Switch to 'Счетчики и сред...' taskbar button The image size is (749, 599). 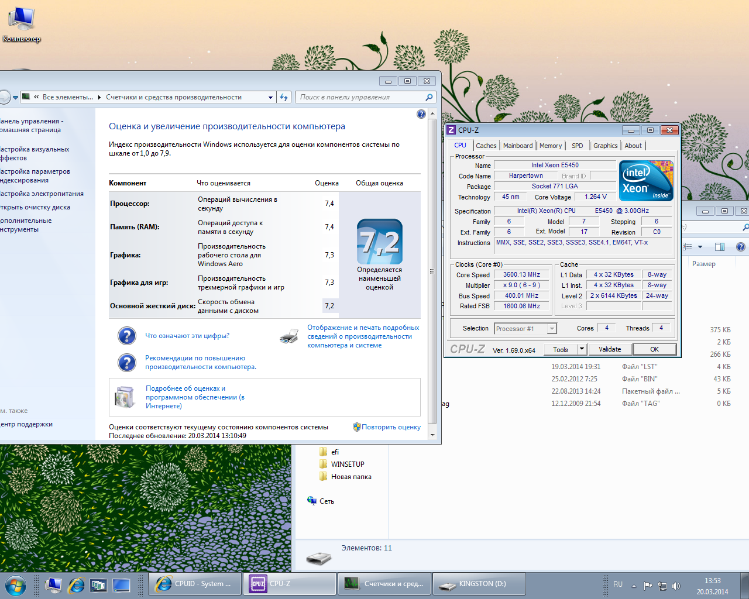[384, 584]
